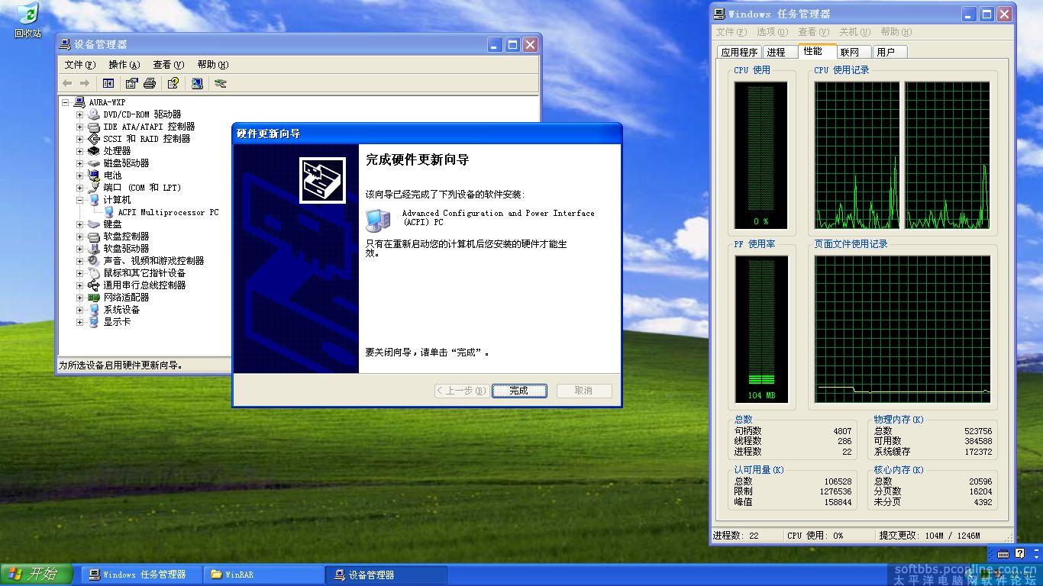This screenshot has height=586, width=1043.
Task: Click the 电池 battery icon
Action: coord(94,175)
